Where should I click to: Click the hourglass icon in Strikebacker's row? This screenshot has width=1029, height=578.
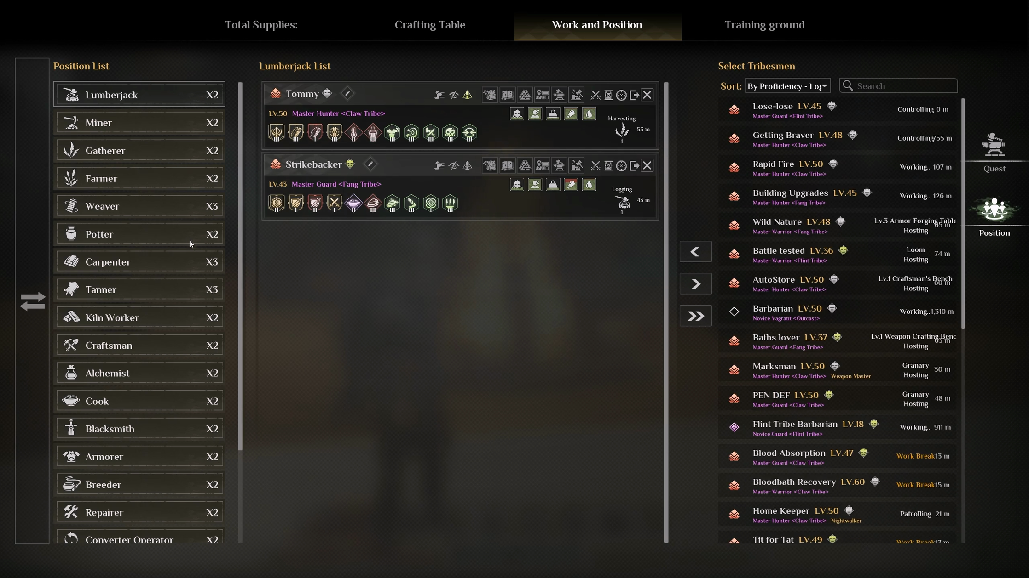[x=608, y=166]
